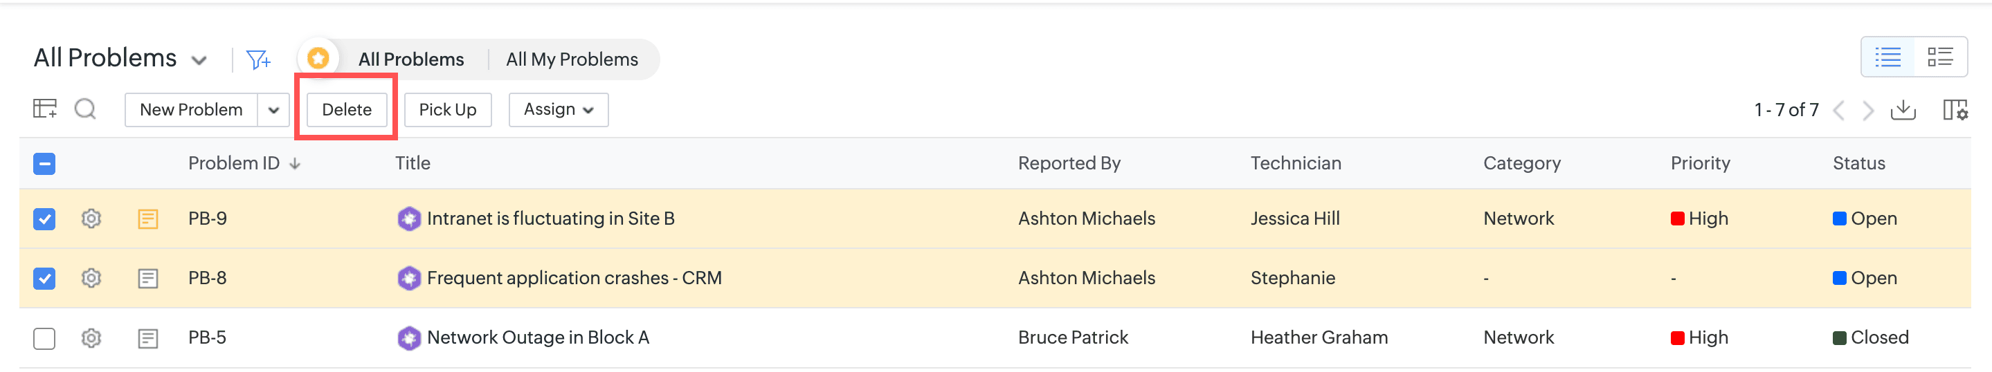Uncheck the PB-8 row checkbox
The image size is (1992, 372).
tap(45, 279)
